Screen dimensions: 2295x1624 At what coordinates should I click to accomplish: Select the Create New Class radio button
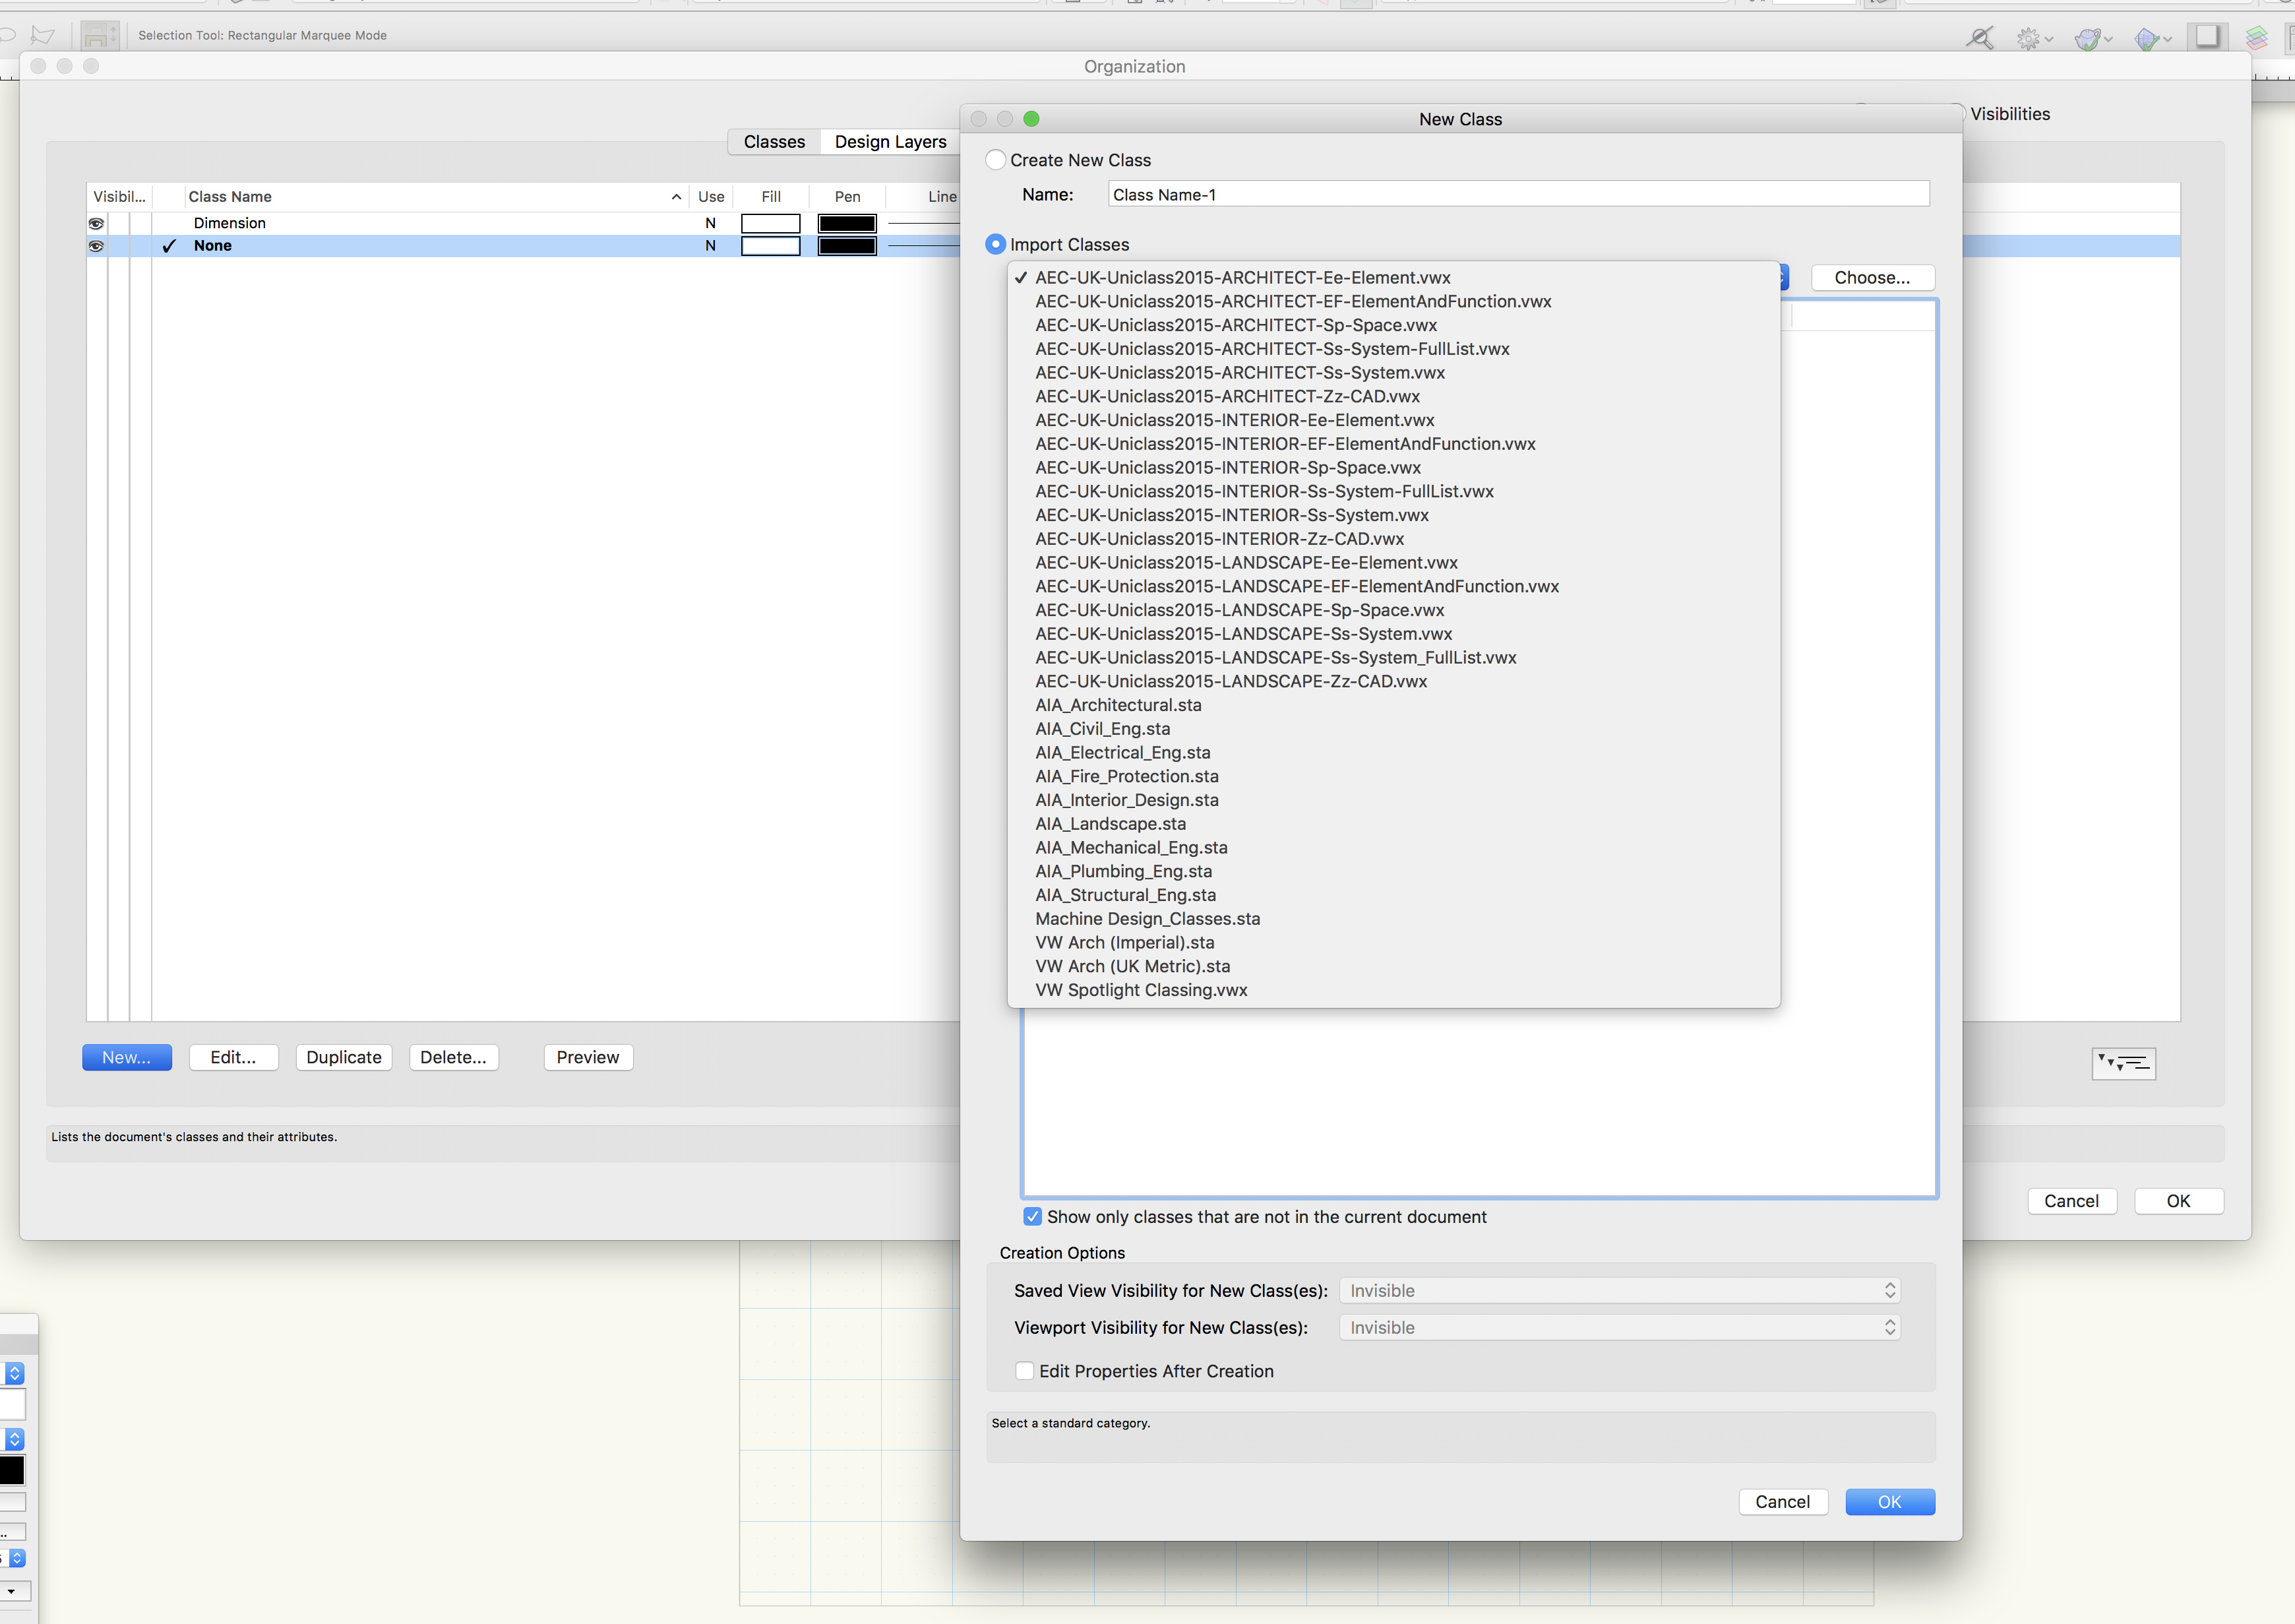pyautogui.click(x=996, y=160)
